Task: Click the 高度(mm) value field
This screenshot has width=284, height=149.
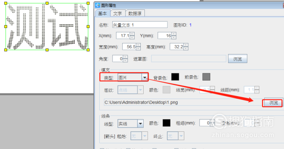Action: (x=176, y=47)
